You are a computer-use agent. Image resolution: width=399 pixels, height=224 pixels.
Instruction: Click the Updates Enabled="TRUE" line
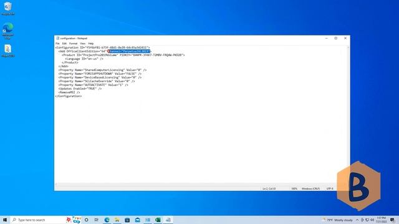coord(80,89)
